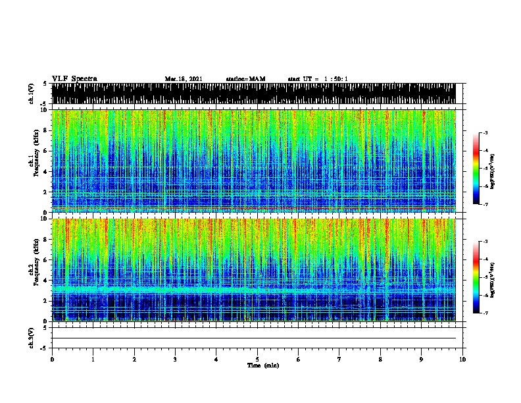
Task: Click the "10" tick on the Time axis
Action: click(462, 360)
